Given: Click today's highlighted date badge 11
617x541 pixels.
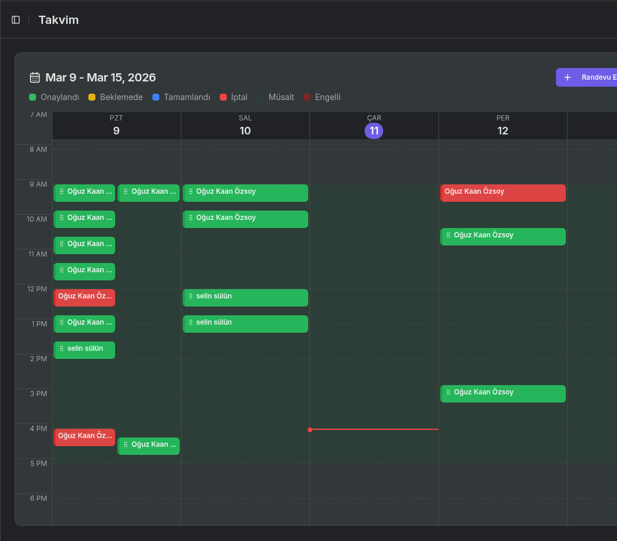Looking at the screenshot, I should [374, 131].
